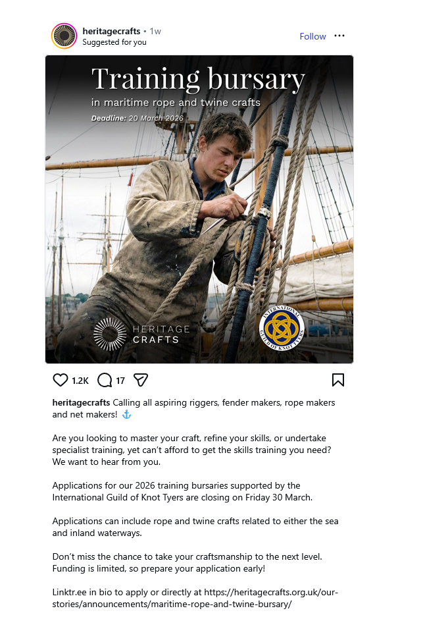View the 1.2K likes count
This screenshot has height=617, width=423.
[x=80, y=381]
